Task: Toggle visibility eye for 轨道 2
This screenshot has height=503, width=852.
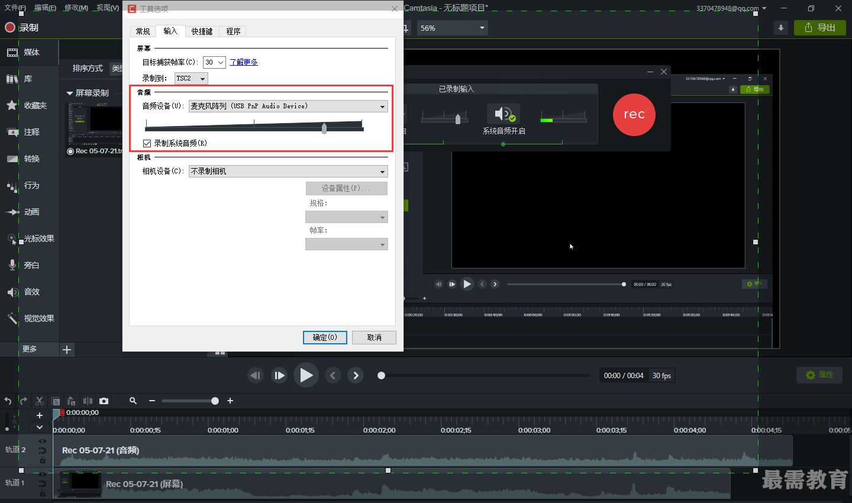Action: point(43,441)
